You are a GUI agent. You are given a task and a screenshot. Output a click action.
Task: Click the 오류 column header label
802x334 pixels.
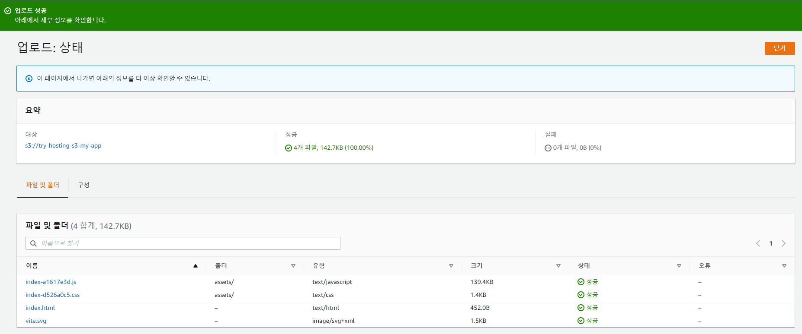click(705, 266)
